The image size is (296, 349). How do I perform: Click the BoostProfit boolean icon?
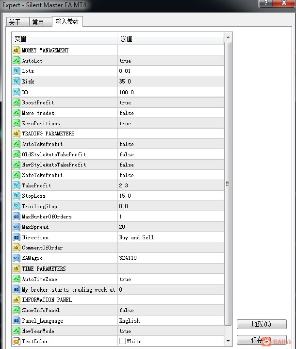pos(16,102)
